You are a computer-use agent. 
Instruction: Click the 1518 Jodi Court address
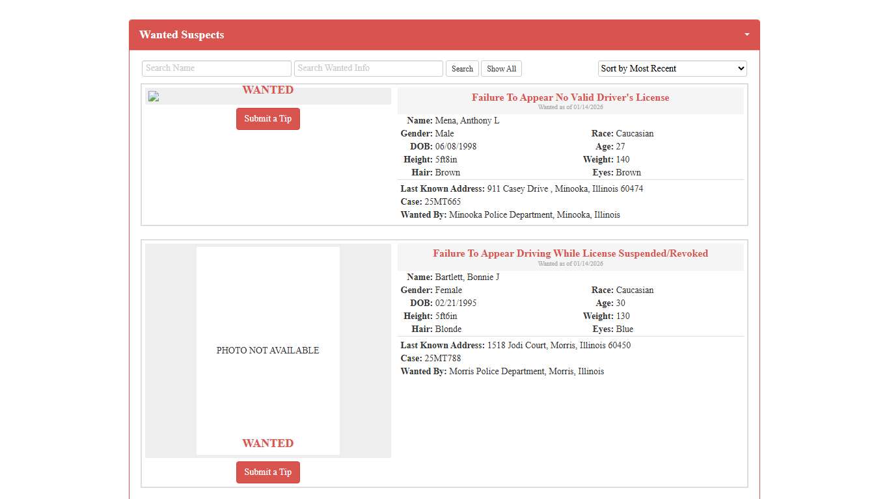[558, 346]
